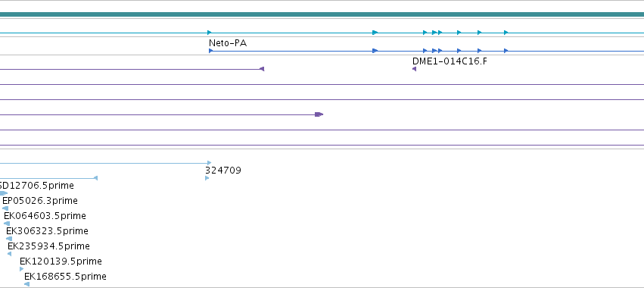Screen dimensions: 644x288
Task: Click the SD12706.5prime EST label
Action: 37,186
